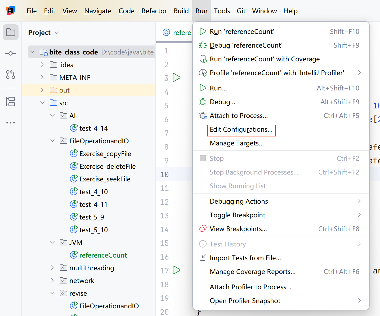The width and height of the screenshot is (380, 316).
Task: Click the shield icon for Run with Coverage
Action: tap(203, 59)
